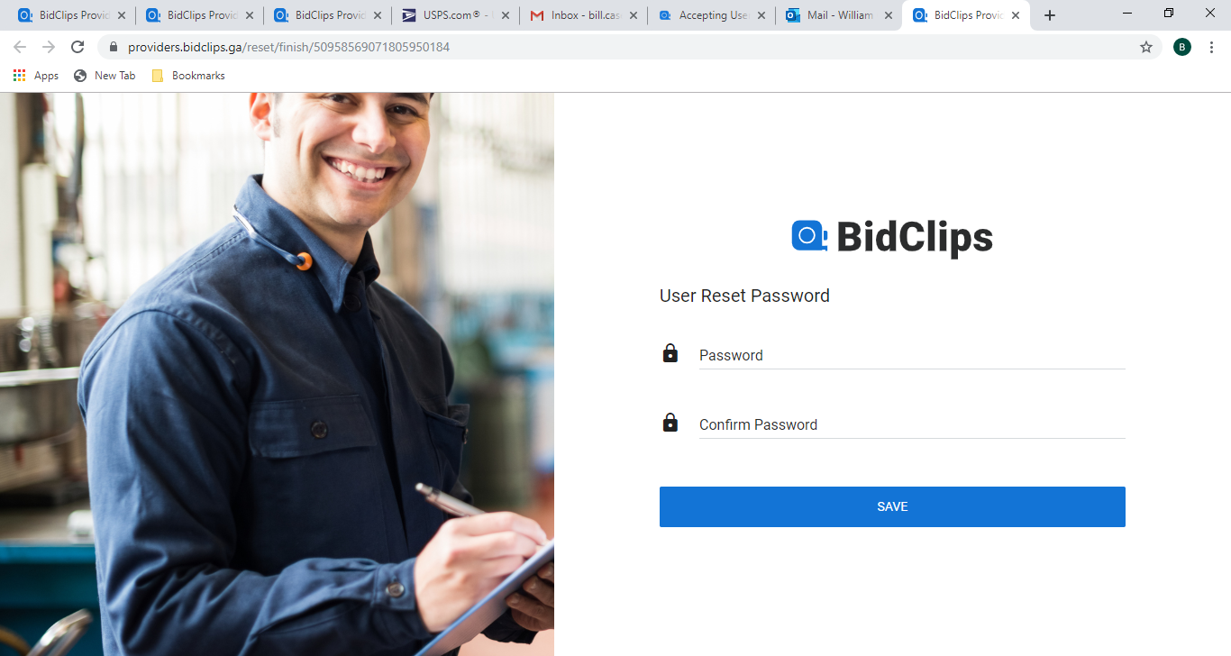The width and height of the screenshot is (1231, 656).
Task: Click the SAVE button
Action: click(892, 506)
